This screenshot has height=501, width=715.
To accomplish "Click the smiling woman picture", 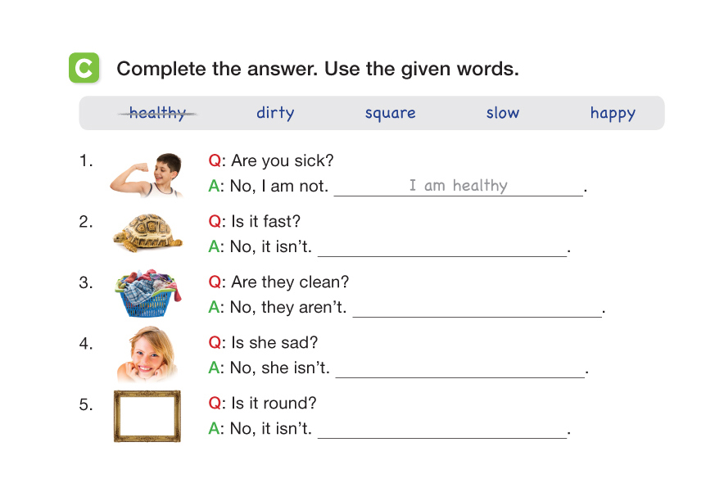I will tap(148, 354).
